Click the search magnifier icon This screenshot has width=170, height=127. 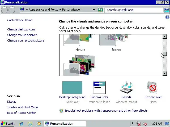click(167, 10)
